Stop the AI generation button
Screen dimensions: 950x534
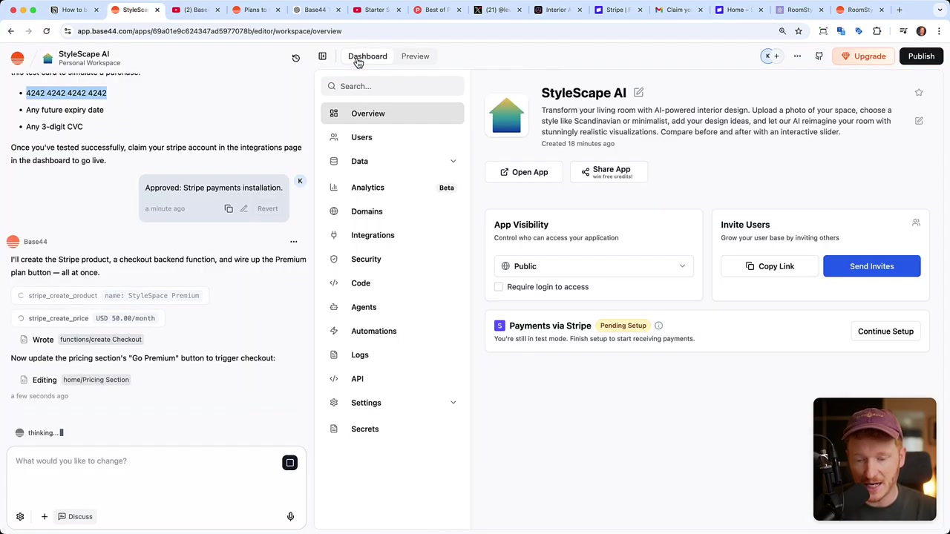pyautogui.click(x=290, y=463)
